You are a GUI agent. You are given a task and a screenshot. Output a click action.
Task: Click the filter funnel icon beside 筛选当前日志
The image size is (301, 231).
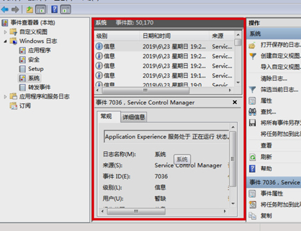pos(252,89)
